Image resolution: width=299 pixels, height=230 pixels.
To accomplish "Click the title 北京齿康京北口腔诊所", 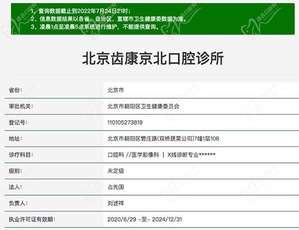I will point(153,59).
